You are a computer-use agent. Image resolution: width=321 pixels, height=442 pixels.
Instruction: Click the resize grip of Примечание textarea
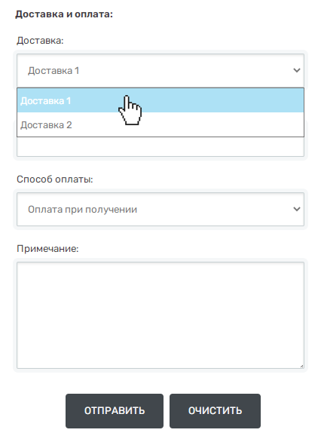(x=301, y=366)
